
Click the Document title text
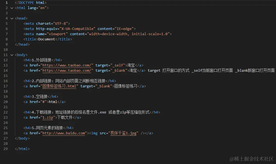47,39
